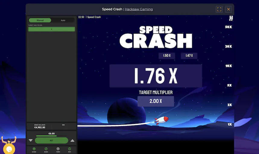
Task: Click the €6.00 bet amount value
Action: click(x=52, y=134)
